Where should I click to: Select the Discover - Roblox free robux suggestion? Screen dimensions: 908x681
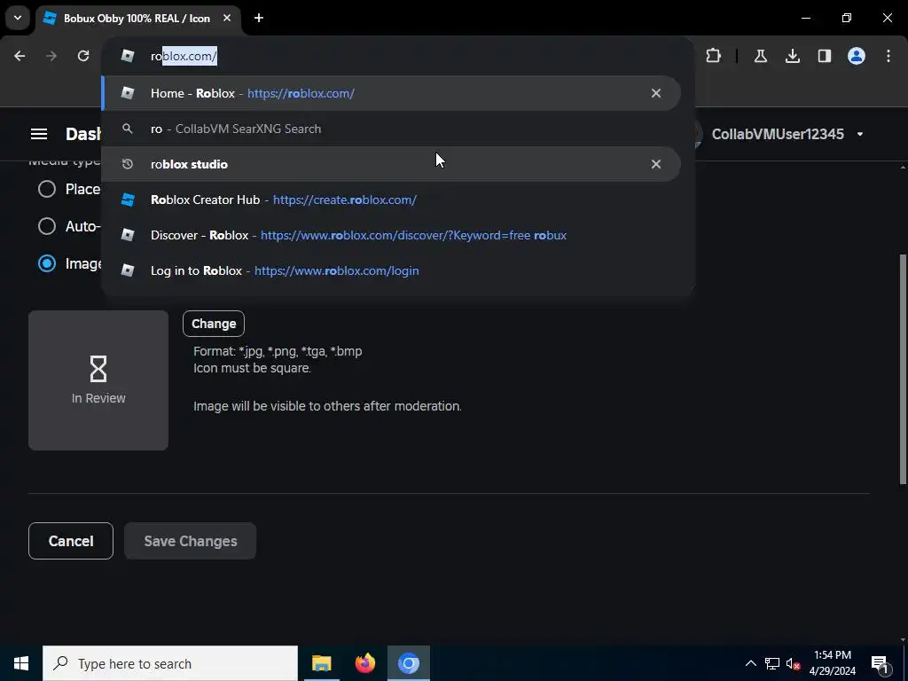(391, 235)
